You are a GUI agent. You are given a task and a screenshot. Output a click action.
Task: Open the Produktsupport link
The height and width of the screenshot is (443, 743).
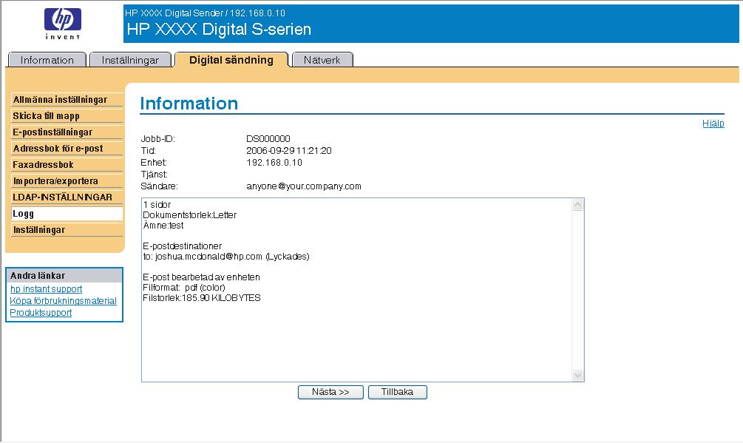41,313
